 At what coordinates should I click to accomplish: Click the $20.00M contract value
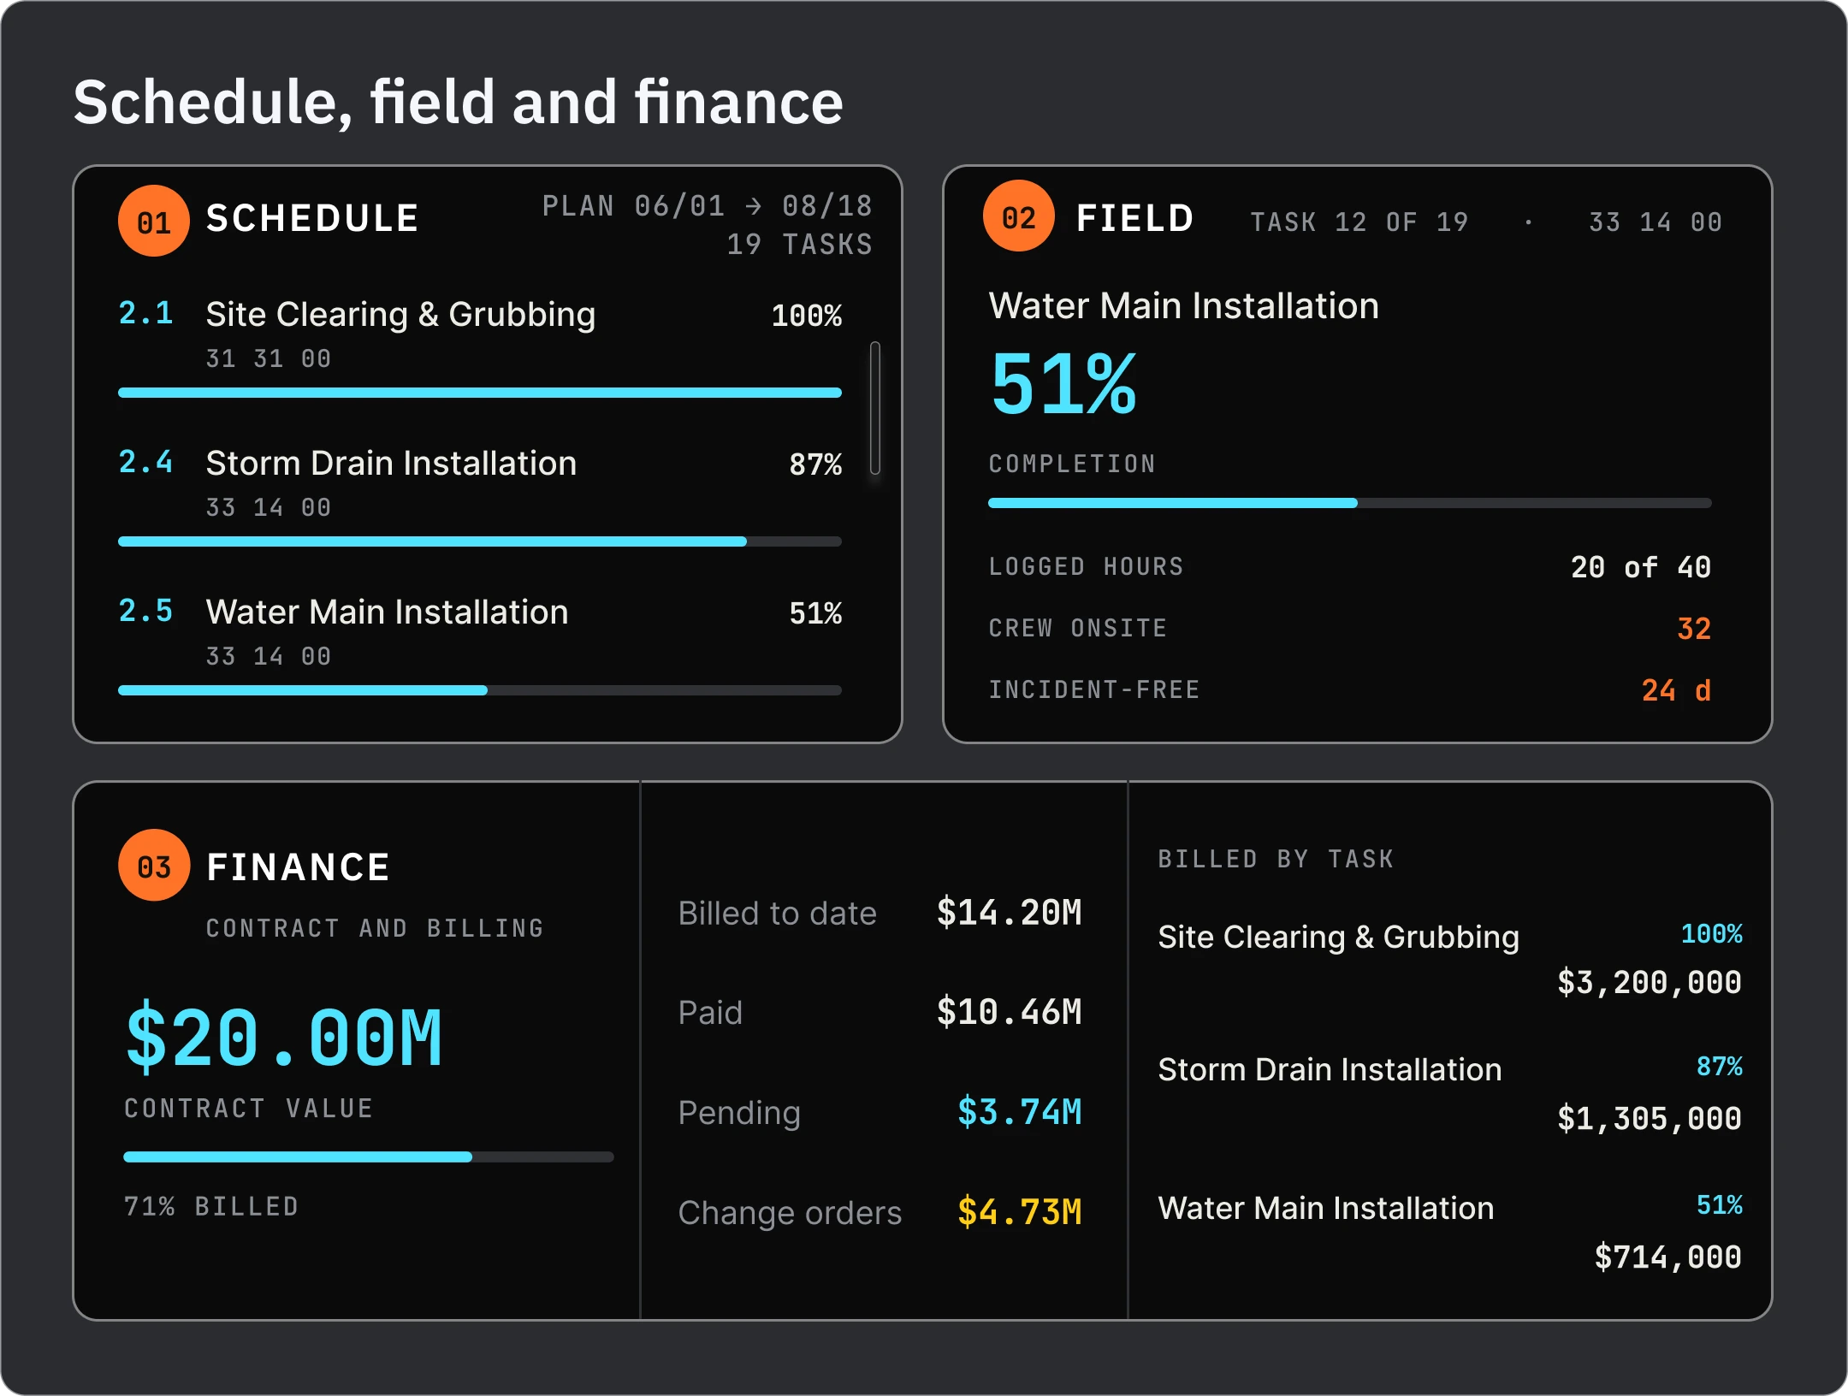[x=283, y=1038]
